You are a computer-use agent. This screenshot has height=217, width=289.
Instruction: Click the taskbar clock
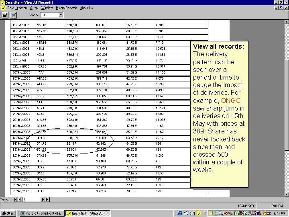point(279,213)
